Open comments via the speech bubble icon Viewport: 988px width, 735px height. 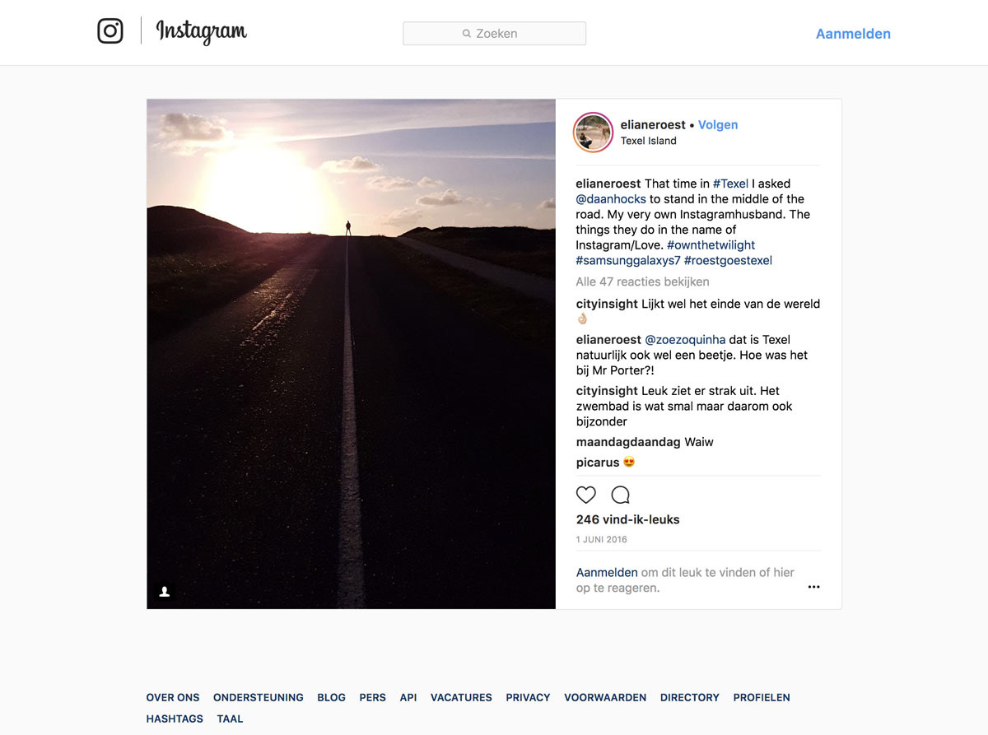[x=620, y=495]
